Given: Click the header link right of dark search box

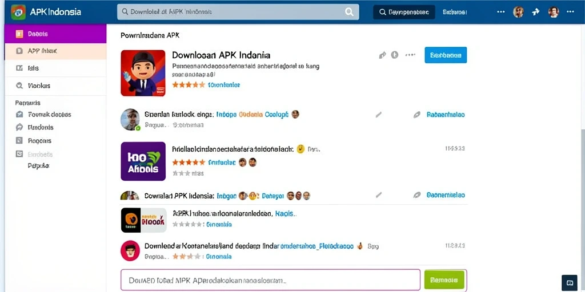Looking at the screenshot, I should pyautogui.click(x=455, y=12).
